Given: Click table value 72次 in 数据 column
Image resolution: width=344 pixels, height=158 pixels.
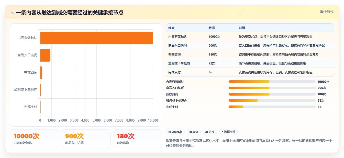Looking at the screenshot, I should (212, 63).
